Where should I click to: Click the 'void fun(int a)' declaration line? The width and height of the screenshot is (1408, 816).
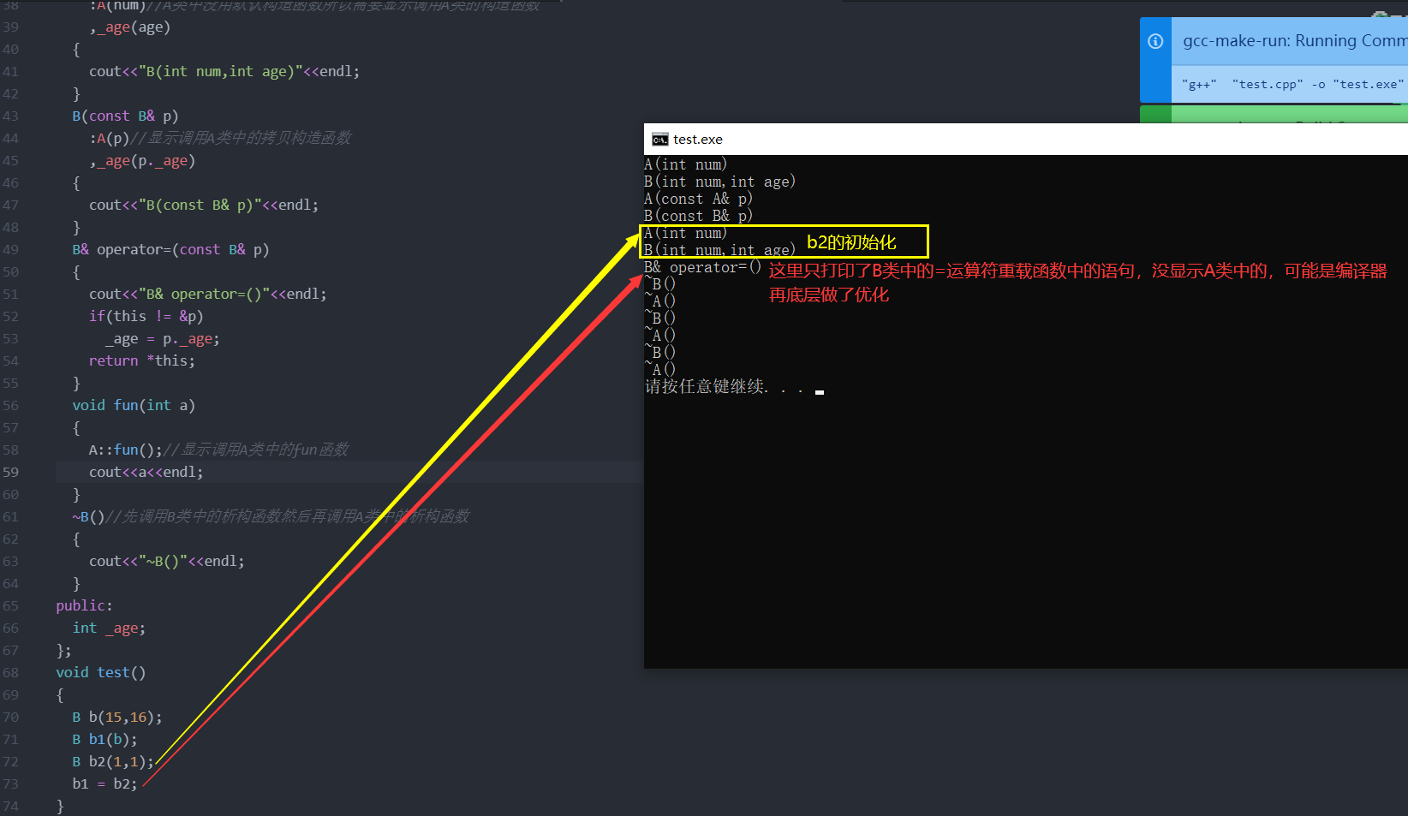coord(134,405)
